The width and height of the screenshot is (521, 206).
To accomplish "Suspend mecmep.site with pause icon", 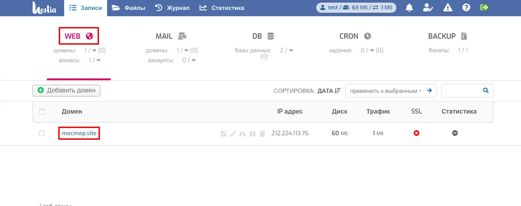I will click(253, 134).
